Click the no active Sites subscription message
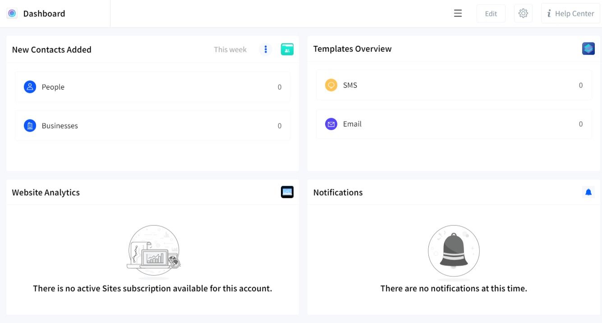The width and height of the screenshot is (602, 323). click(152, 288)
